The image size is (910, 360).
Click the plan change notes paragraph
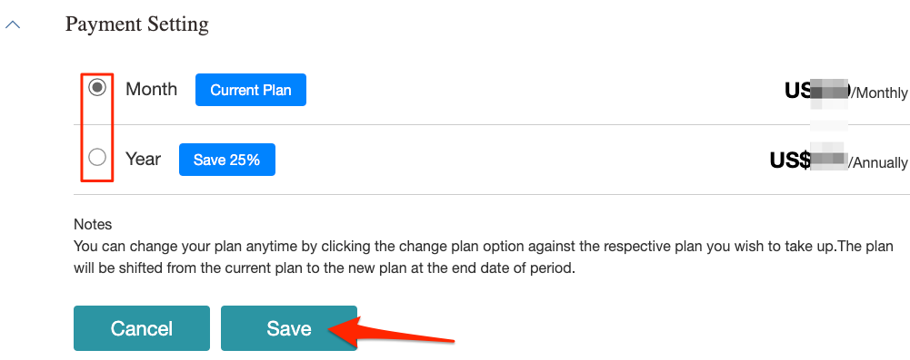point(484,258)
